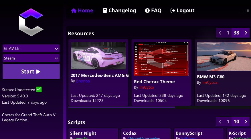Open the K-Script script card
Image resolution: width=251 pixels, height=139 pixels.
pos(239,134)
